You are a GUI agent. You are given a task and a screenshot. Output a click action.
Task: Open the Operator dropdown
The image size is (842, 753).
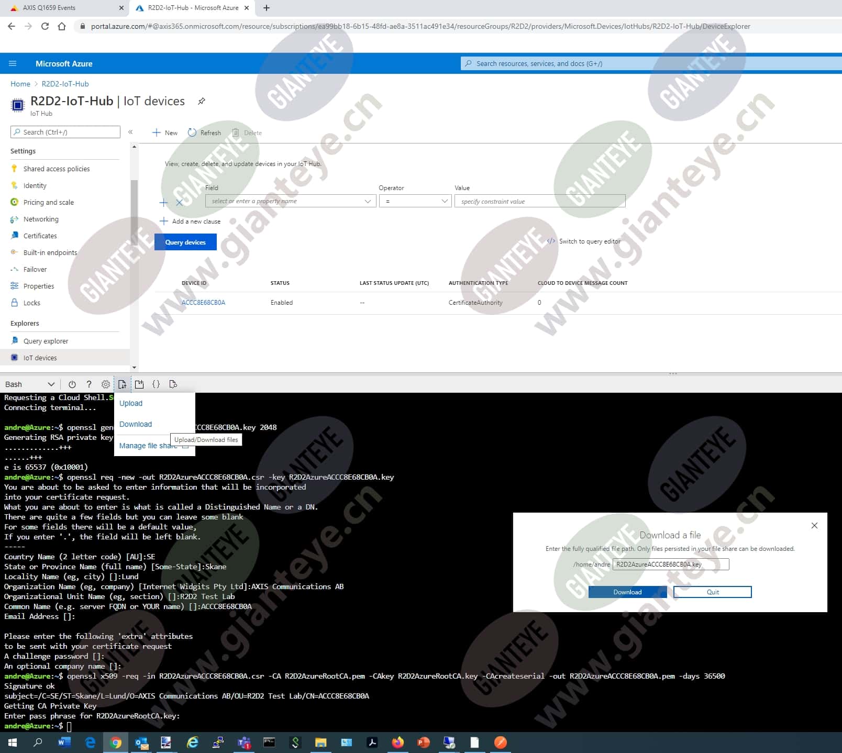[415, 201]
